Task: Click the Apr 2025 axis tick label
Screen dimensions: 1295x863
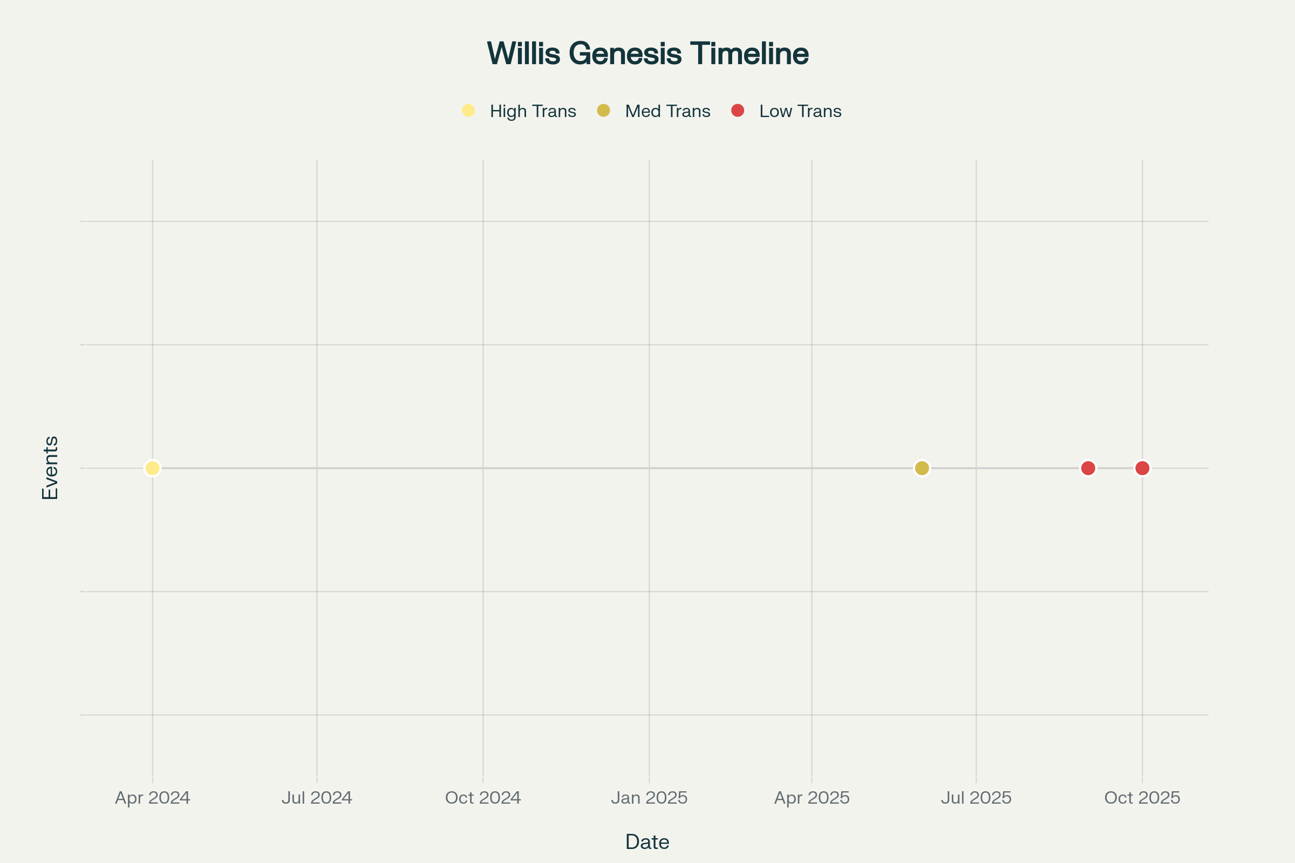Action: (x=812, y=798)
